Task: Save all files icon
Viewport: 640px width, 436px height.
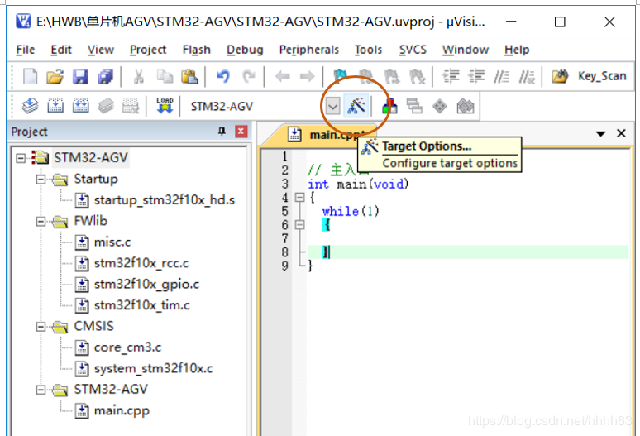Action: click(x=105, y=76)
